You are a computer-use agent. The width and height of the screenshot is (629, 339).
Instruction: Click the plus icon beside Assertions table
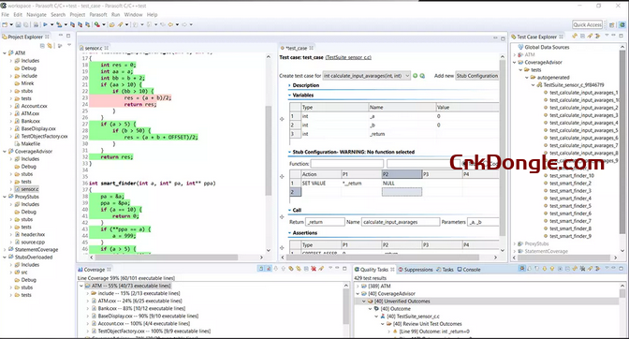tap(282, 248)
